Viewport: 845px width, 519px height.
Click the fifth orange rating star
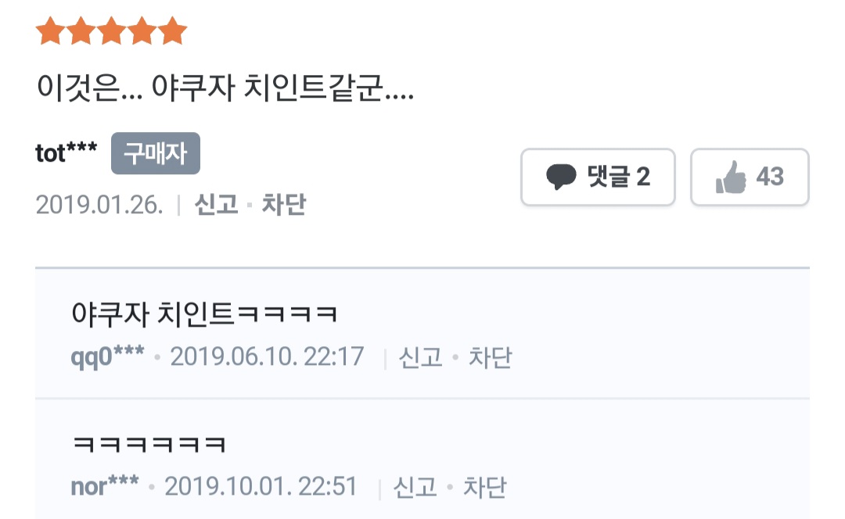pos(172,30)
